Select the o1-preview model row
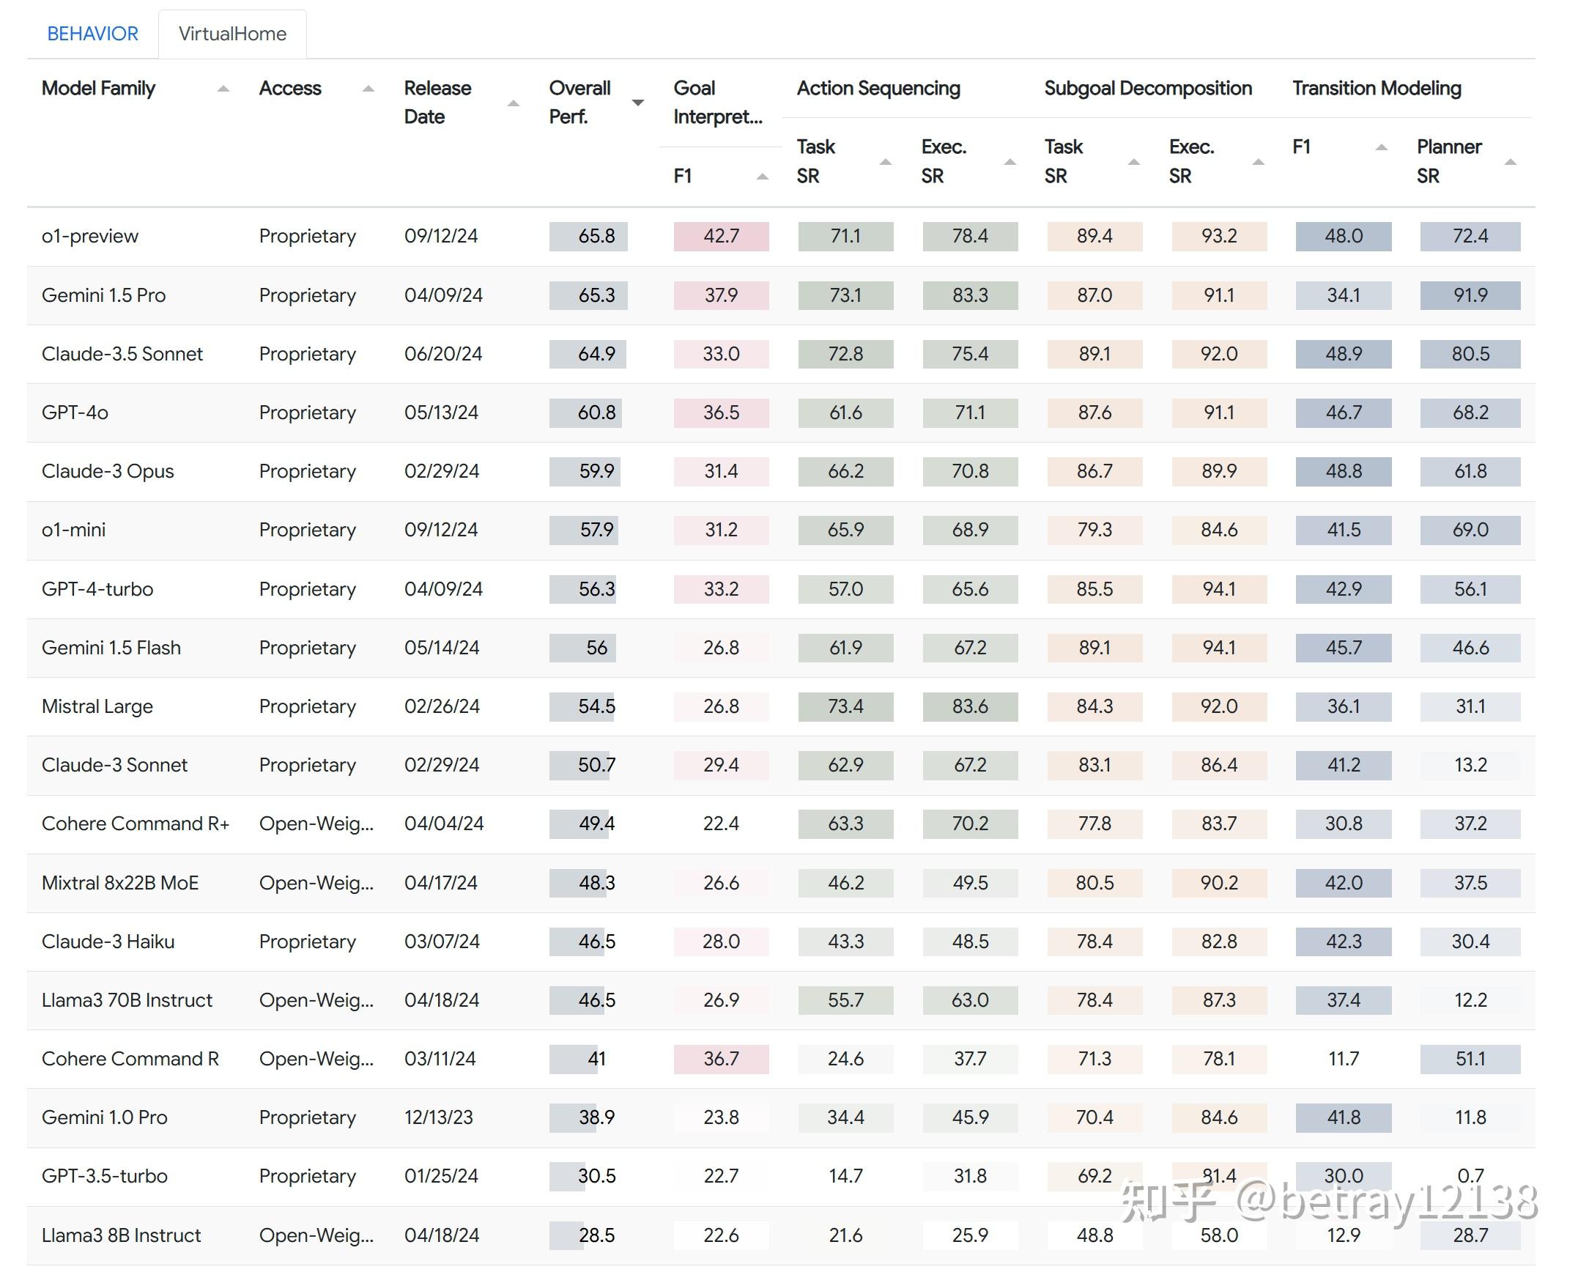 tap(89, 236)
